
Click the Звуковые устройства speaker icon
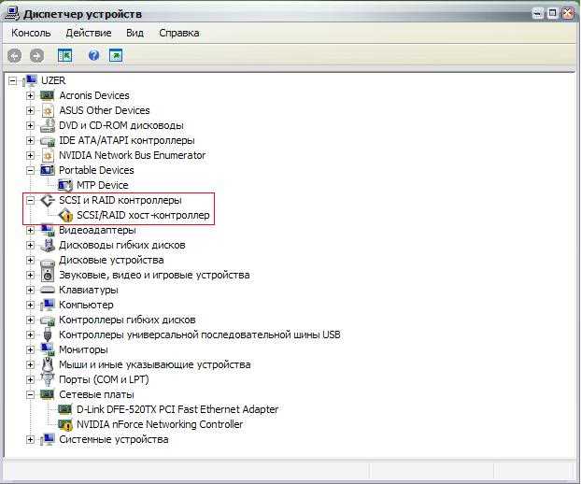48,275
